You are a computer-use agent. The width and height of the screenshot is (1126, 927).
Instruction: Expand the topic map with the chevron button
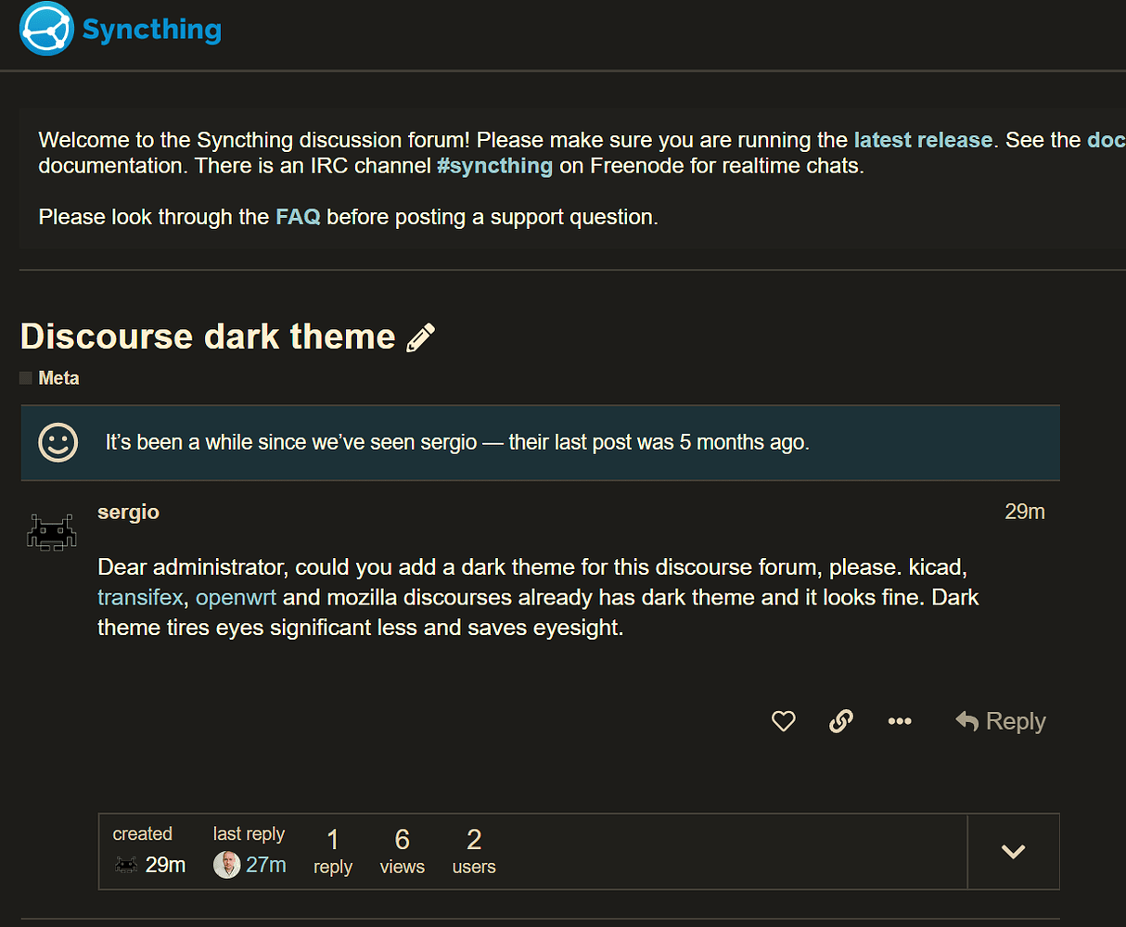point(1013,851)
